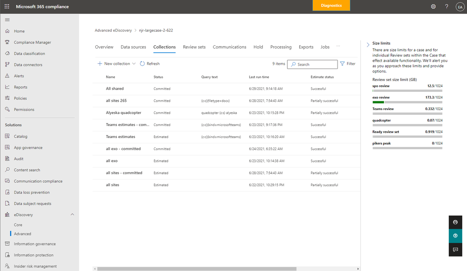The image size is (467, 271).
Task: Open the Alyeska quadcopter collection
Action: tap(123, 112)
